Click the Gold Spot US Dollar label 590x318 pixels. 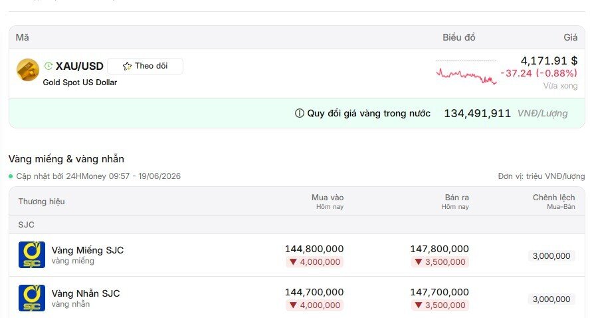point(80,82)
